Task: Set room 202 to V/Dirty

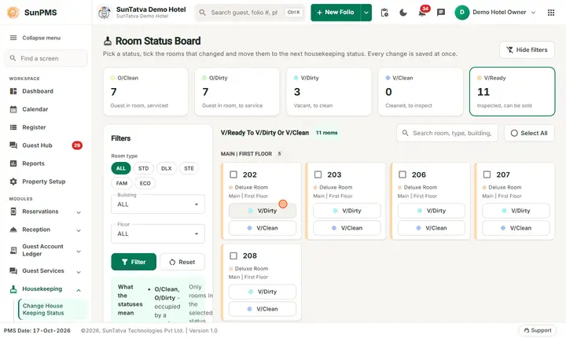Action: tap(263, 211)
